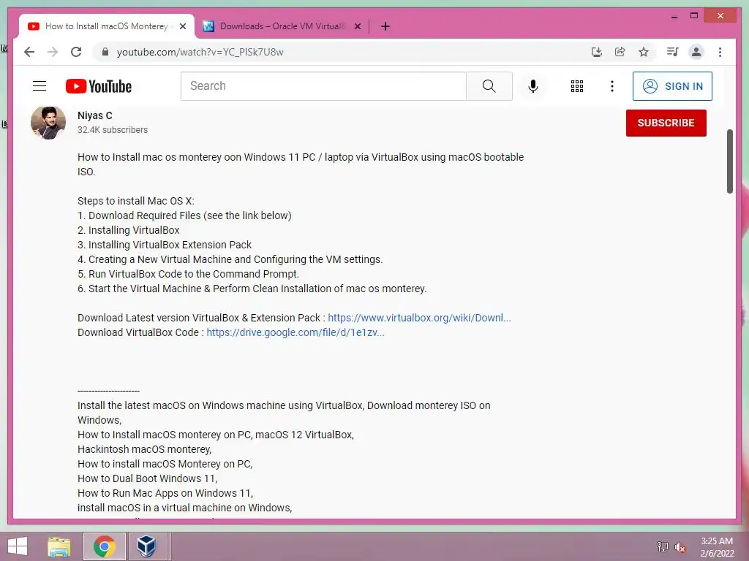Screen dimensions: 749x561
Task: Click '5. Run VirtualBox Code to the Command Prompt.'
Action: [x=188, y=274]
